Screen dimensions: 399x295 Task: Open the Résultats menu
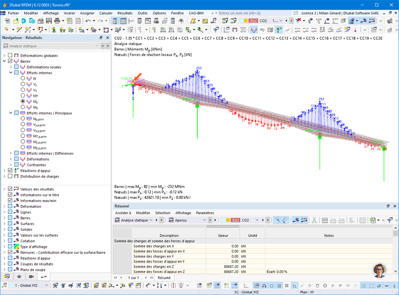point(125,13)
